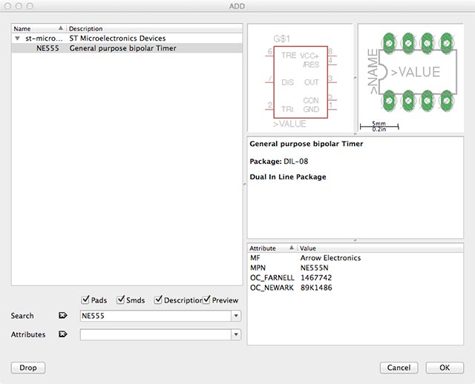Click the arrow icon beside Attributes

(x=63, y=334)
